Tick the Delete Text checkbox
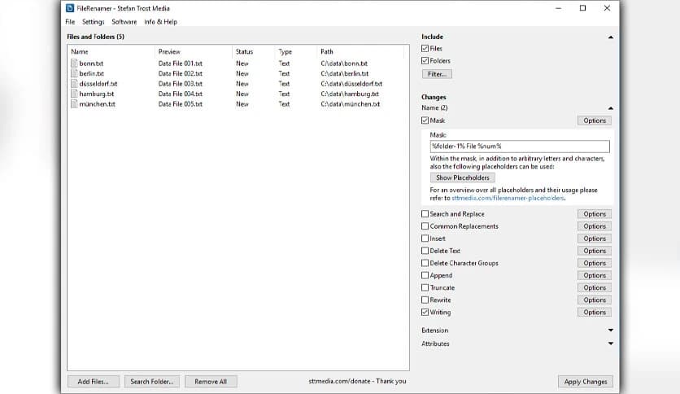The width and height of the screenshot is (680, 394). coord(425,251)
